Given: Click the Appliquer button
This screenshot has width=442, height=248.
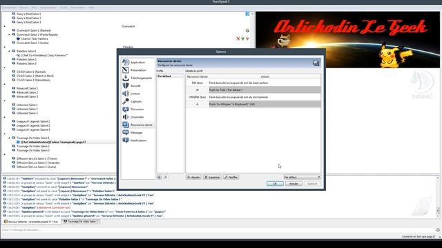Looking at the screenshot, I should (312, 184).
